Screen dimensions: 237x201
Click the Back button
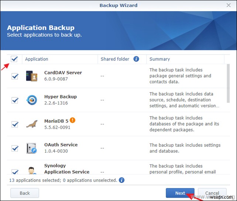[25, 193]
